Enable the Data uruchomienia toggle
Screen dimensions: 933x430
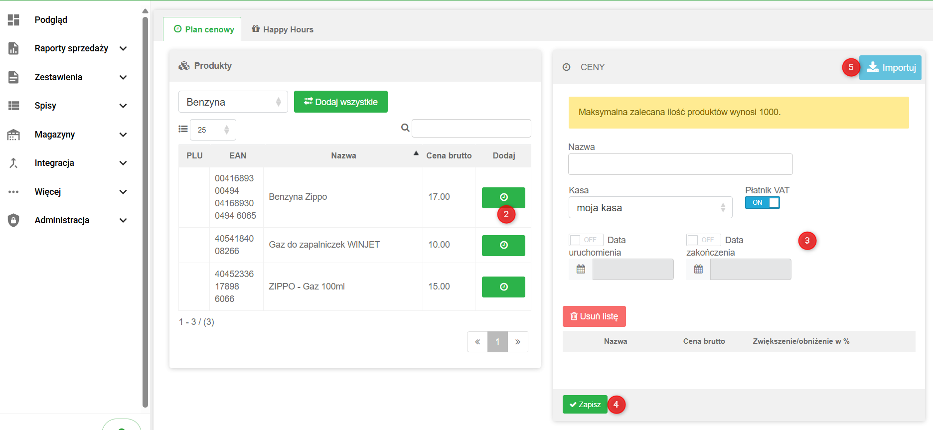coord(586,240)
